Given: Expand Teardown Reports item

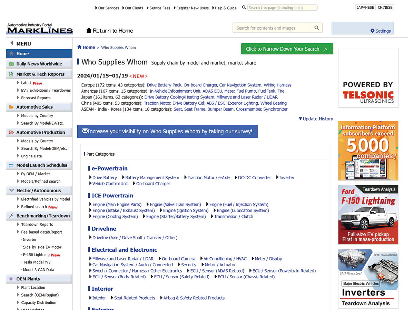Looking at the screenshot, I should pyautogui.click(x=35, y=225).
